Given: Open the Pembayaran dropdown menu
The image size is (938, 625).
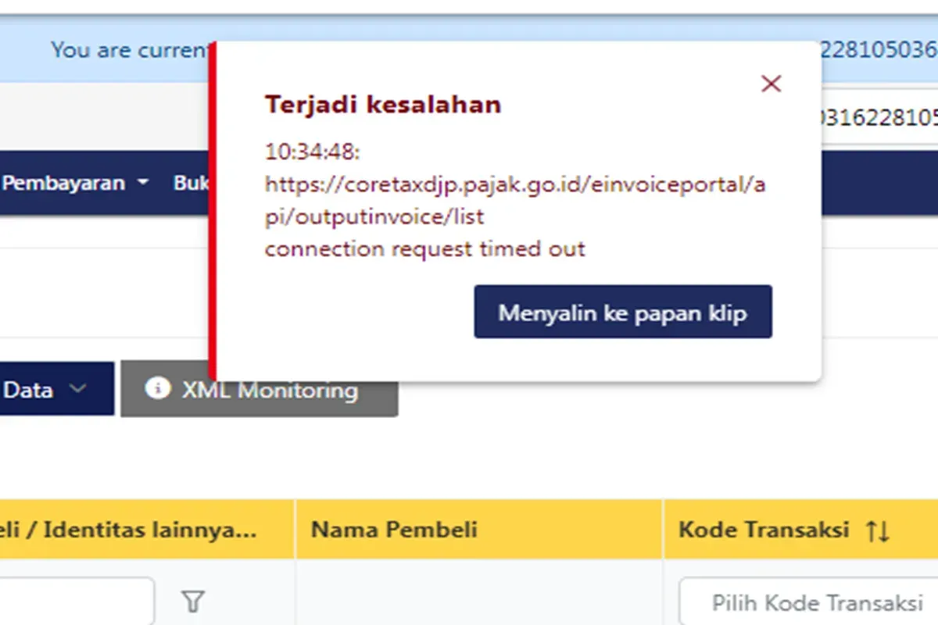Looking at the screenshot, I should click(76, 183).
